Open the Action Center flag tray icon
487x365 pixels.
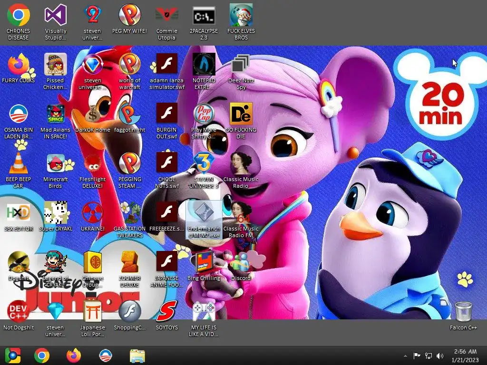(417, 355)
